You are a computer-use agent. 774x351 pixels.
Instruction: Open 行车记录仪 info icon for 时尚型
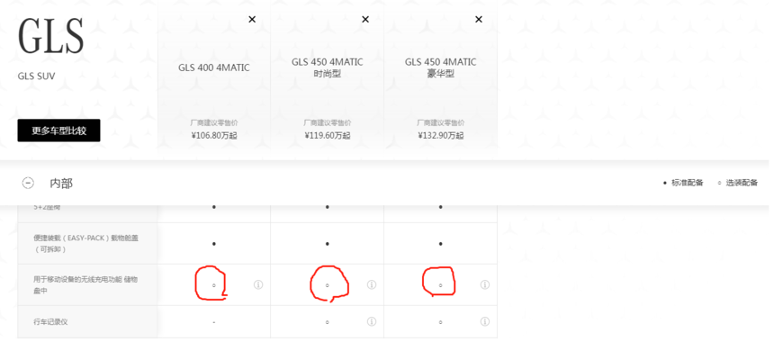coord(372,322)
